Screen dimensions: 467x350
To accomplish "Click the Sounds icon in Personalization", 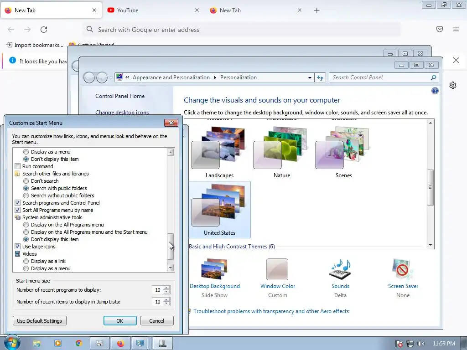I will point(340,269).
